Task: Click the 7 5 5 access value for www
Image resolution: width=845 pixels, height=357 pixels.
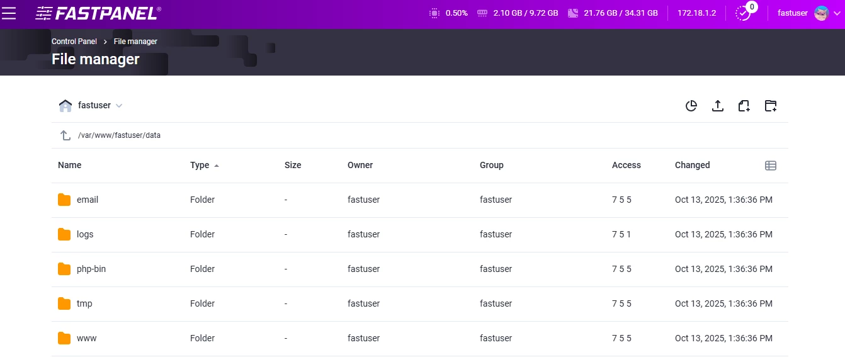Action: coord(621,338)
